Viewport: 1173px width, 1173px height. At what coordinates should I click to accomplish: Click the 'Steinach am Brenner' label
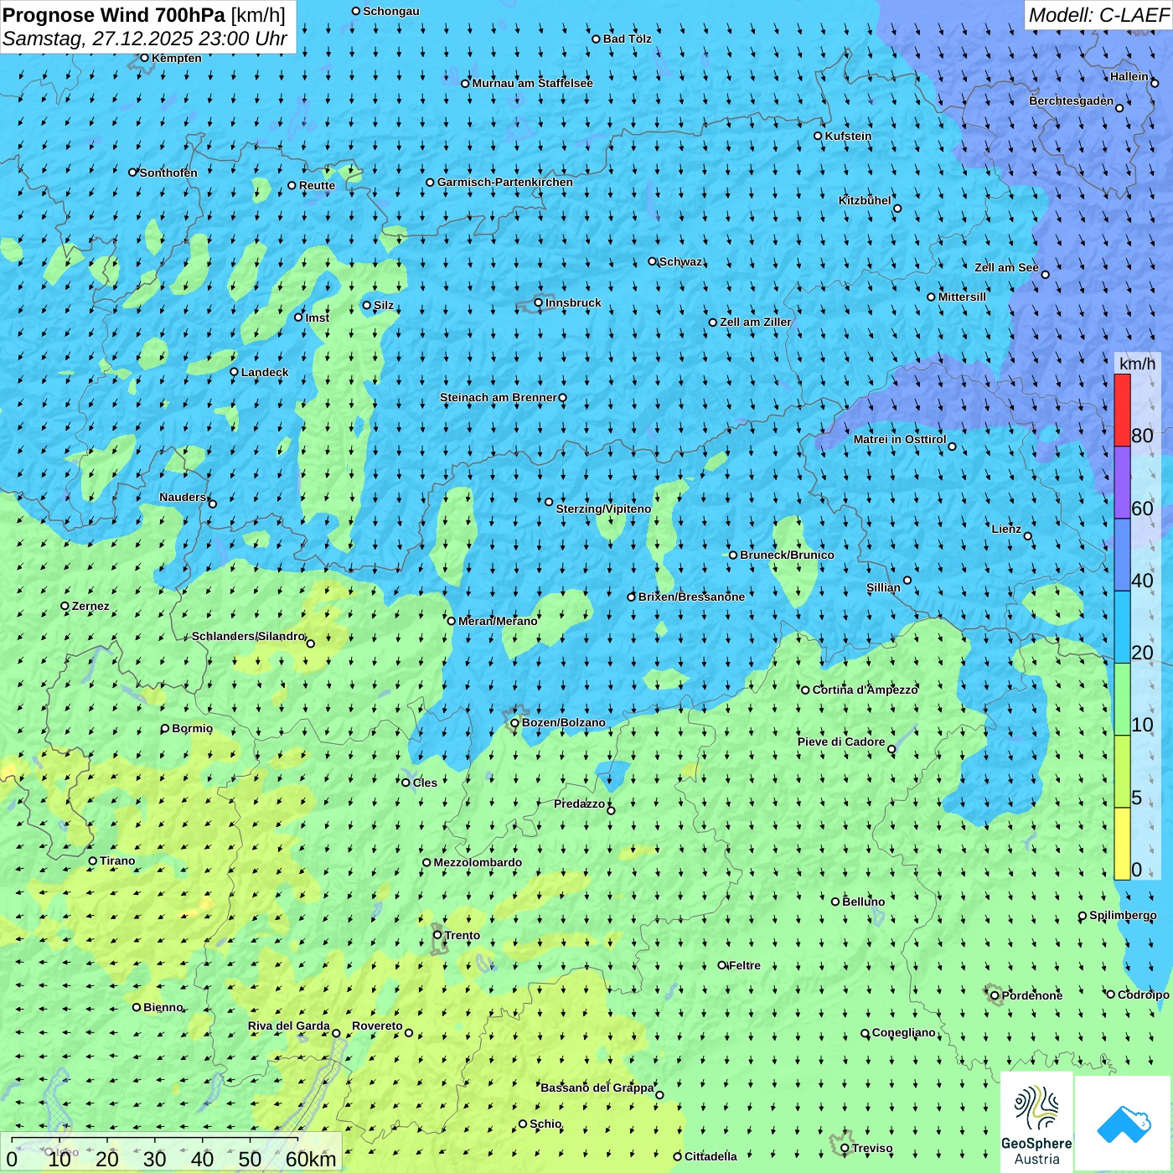tap(499, 397)
